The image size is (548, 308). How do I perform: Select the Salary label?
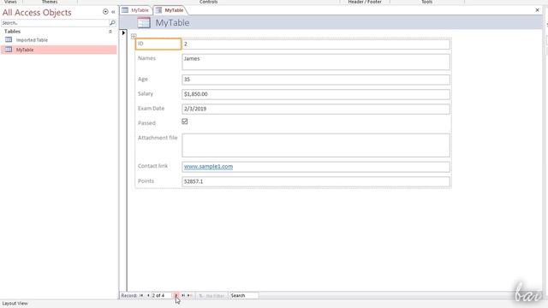click(x=146, y=93)
